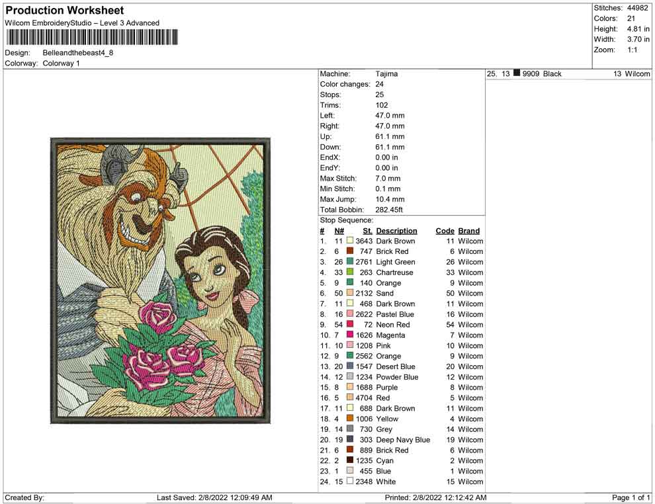Select the Light Green swatch in stop 3

click(x=350, y=261)
